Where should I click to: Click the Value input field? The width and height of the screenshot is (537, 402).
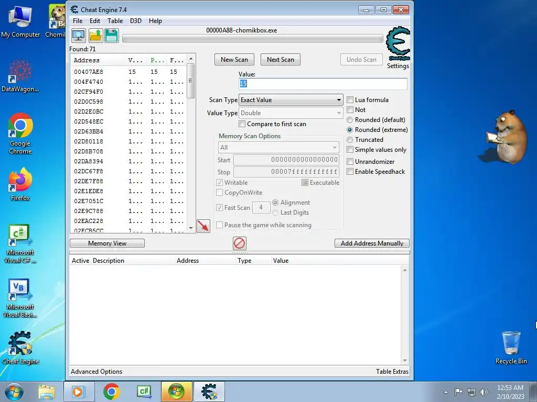point(323,83)
